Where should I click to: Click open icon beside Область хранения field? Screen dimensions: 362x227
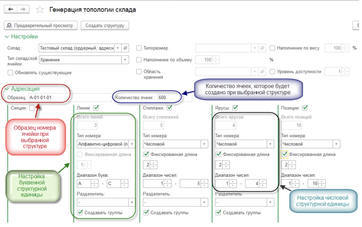click(x=262, y=71)
